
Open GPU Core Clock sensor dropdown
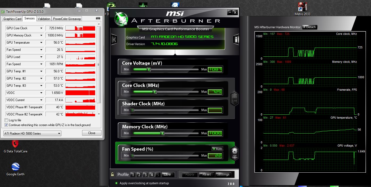(x=41, y=28)
